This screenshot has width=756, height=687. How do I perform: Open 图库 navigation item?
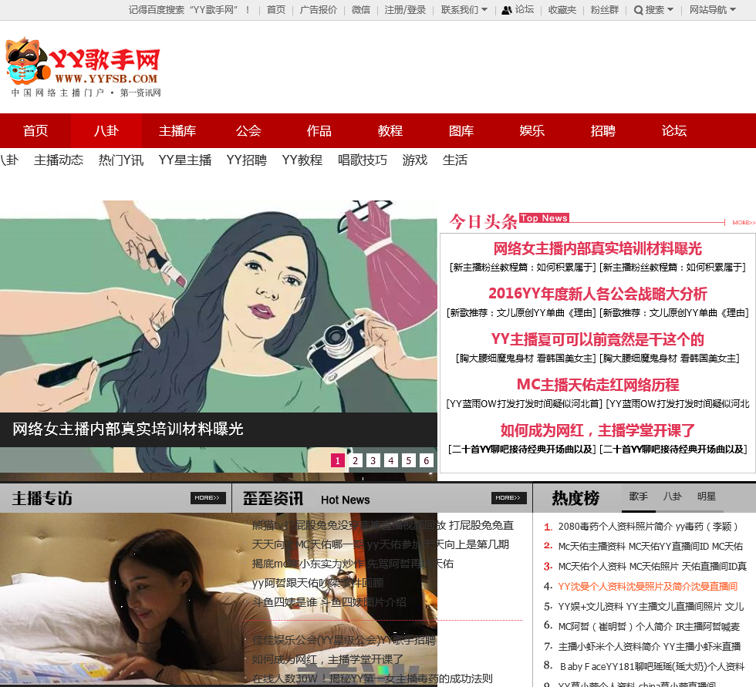461,130
